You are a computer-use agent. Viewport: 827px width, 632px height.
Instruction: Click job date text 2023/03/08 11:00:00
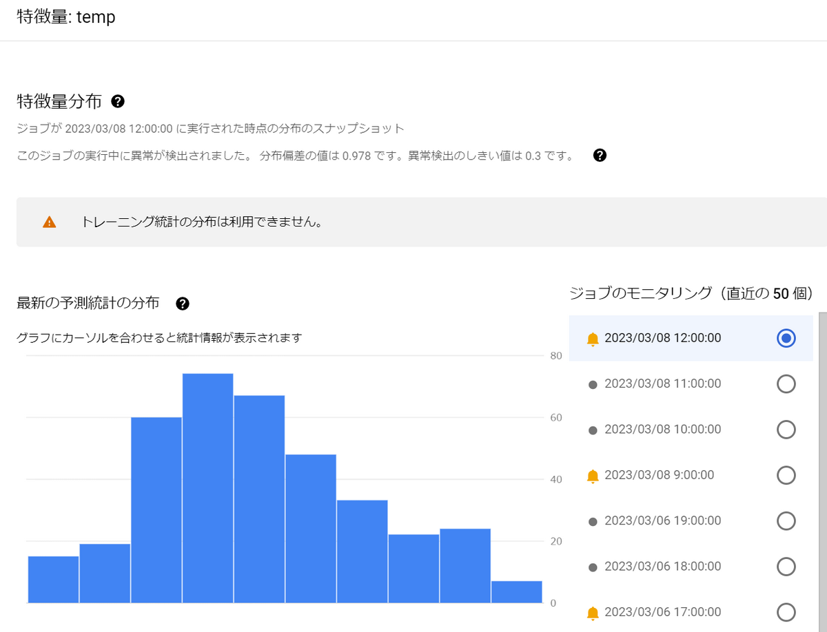pos(663,384)
